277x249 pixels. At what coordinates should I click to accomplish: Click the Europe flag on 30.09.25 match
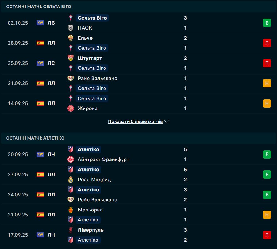[40, 154]
